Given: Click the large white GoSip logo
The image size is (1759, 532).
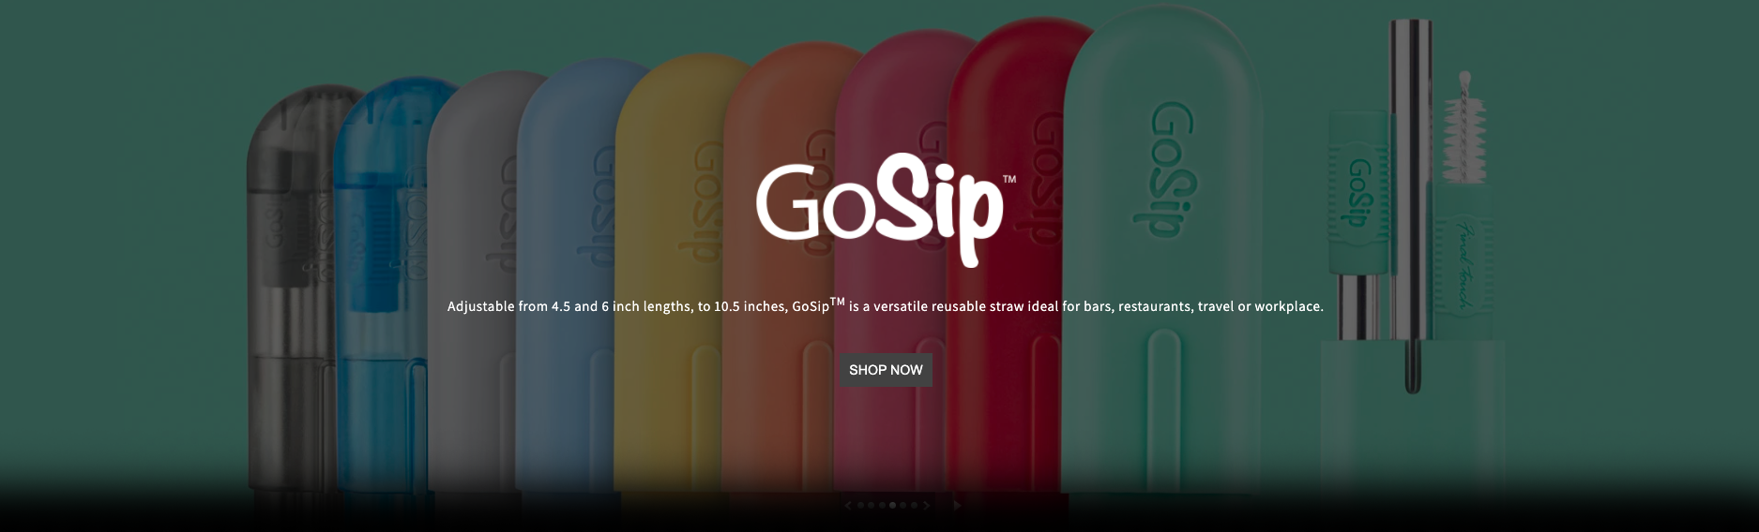Looking at the screenshot, I should pyautogui.click(x=886, y=209).
